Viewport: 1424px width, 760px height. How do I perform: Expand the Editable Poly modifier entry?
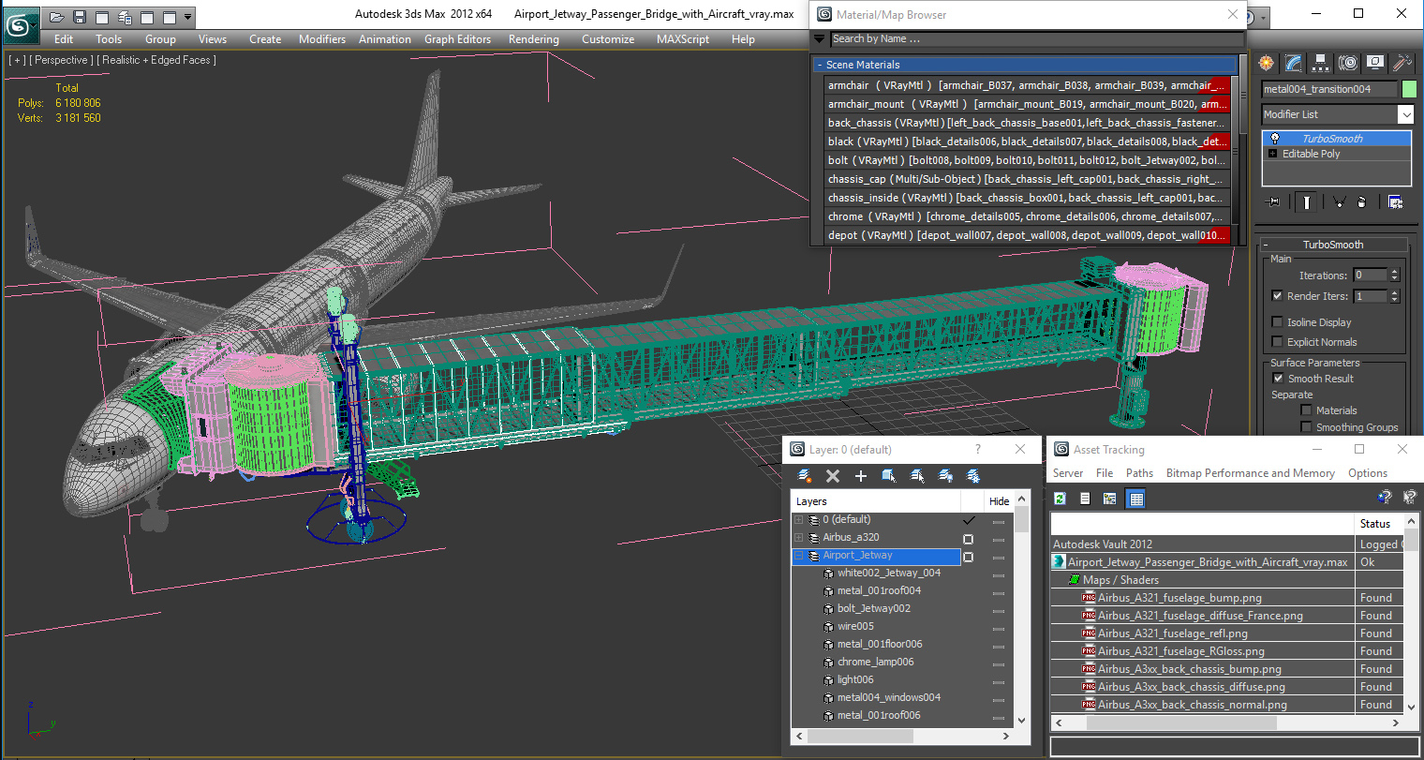(x=1272, y=154)
